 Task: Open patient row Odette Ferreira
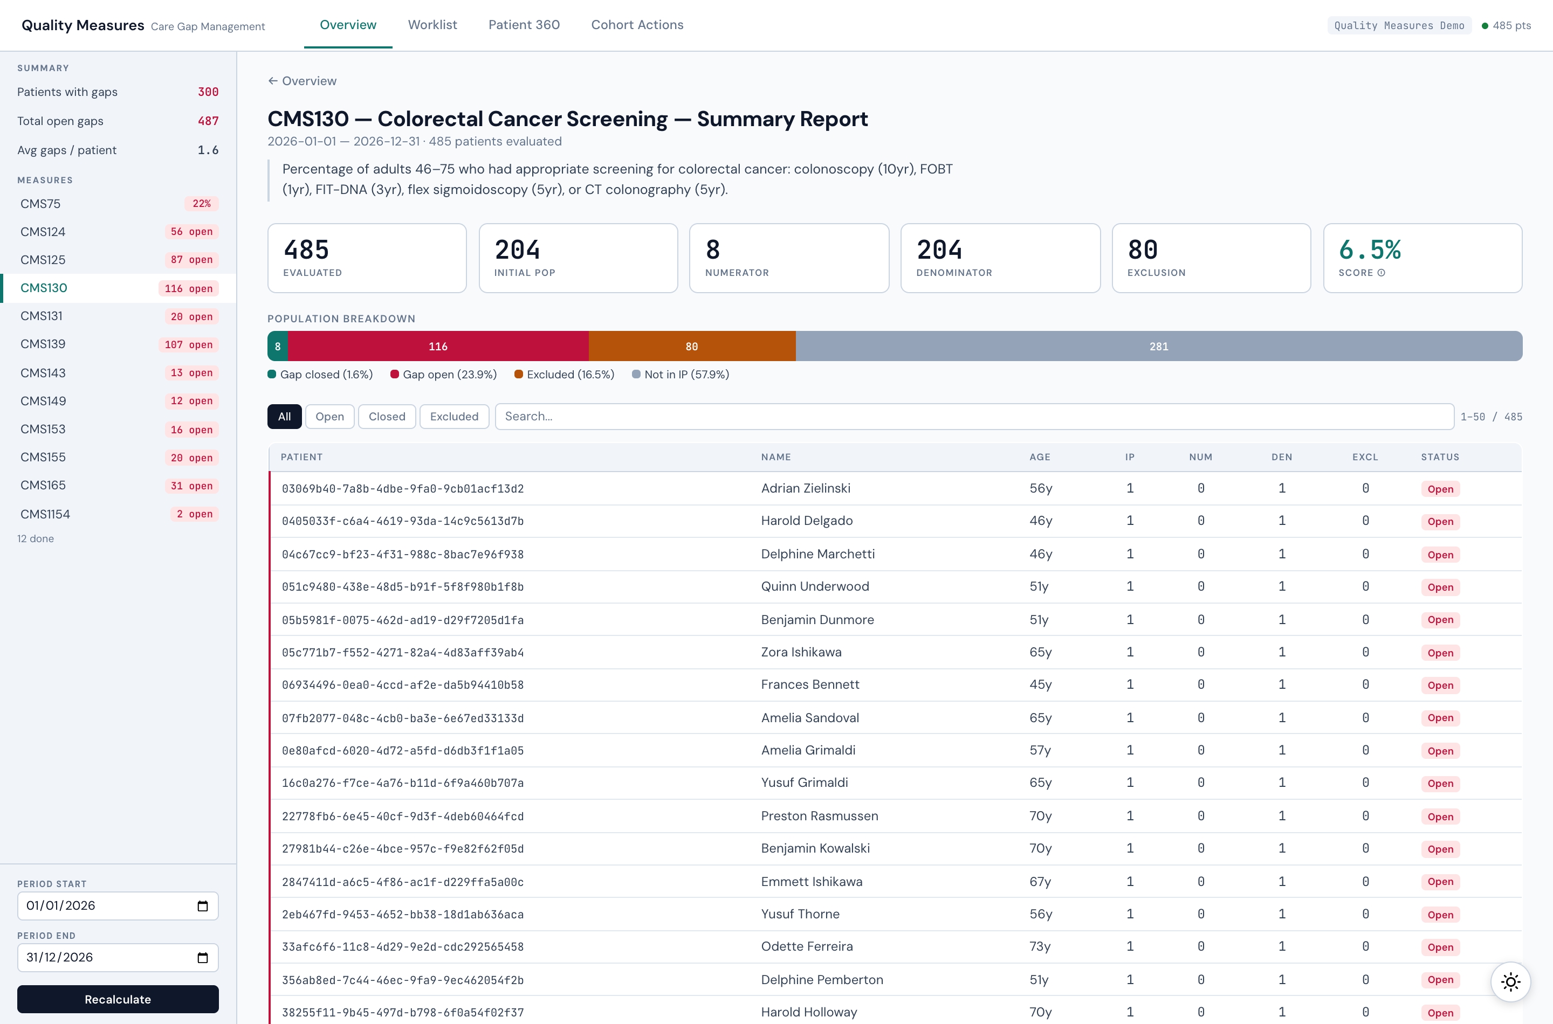click(895, 947)
